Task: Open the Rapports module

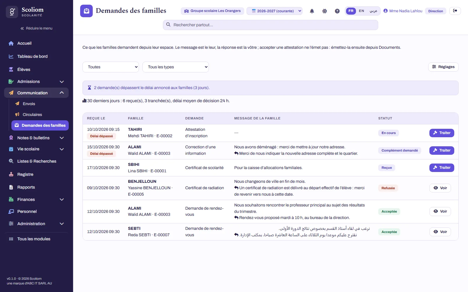Action: [37, 187]
